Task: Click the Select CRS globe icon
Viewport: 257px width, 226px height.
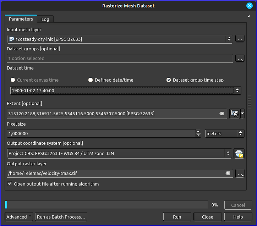Action: (x=239, y=154)
